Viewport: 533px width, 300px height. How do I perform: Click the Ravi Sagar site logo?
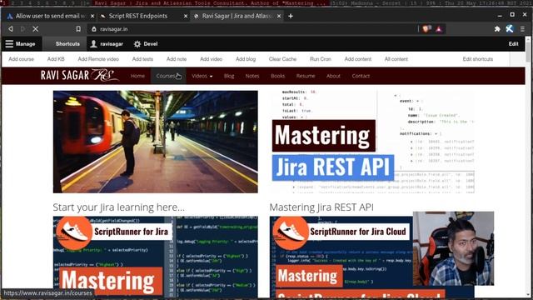(x=80, y=75)
